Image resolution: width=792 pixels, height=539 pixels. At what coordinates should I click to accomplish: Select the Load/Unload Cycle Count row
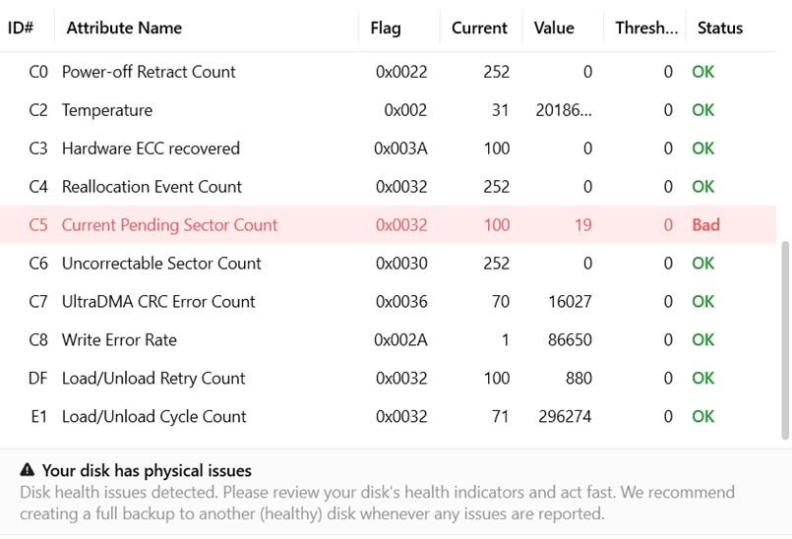tap(388, 416)
